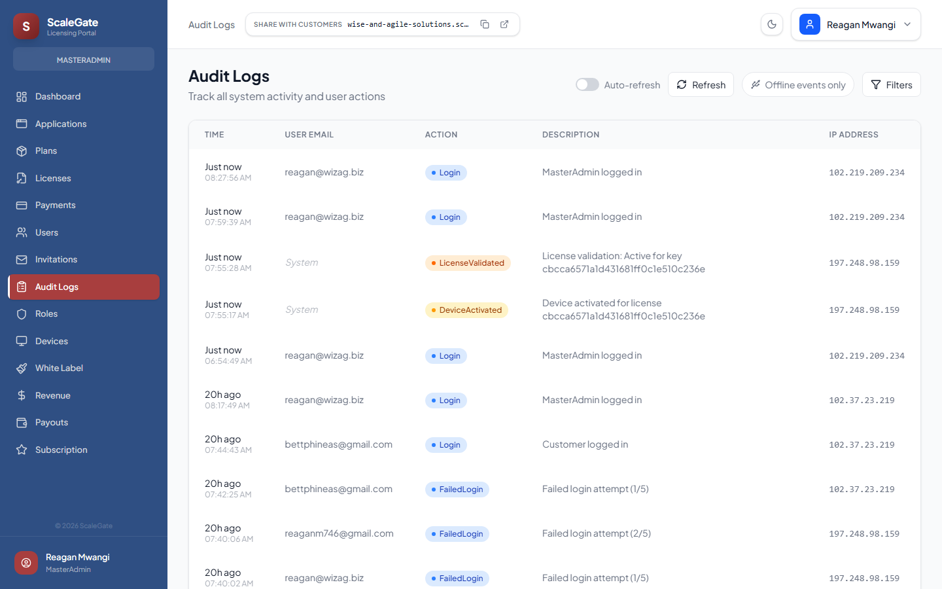The image size is (942, 589).
Task: Click the 07:59:39 AM timestamp
Action: [x=228, y=223]
